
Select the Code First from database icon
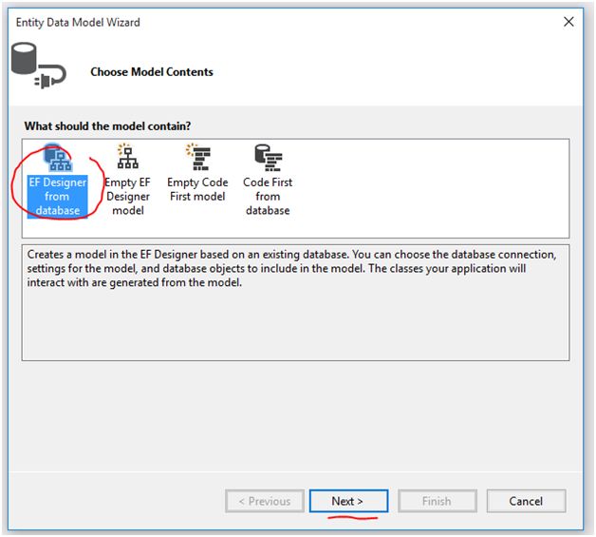(x=268, y=158)
